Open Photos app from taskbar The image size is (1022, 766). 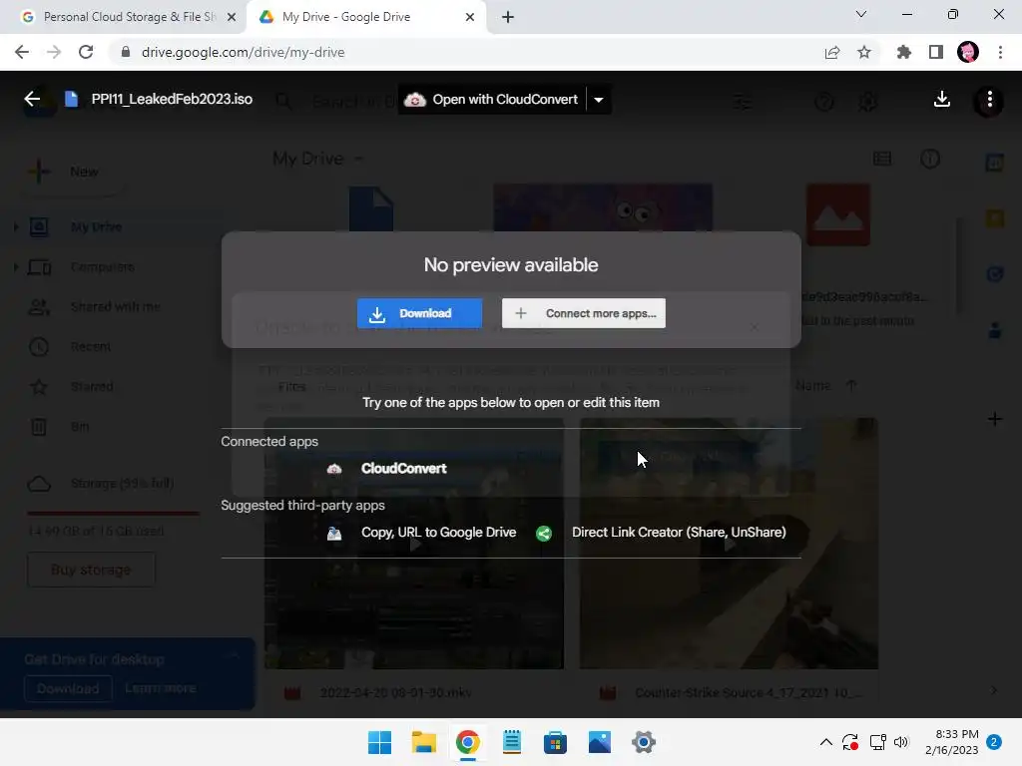(x=600, y=742)
